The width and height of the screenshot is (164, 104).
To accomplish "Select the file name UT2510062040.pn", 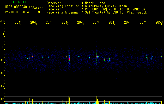I will coord(19,7).
